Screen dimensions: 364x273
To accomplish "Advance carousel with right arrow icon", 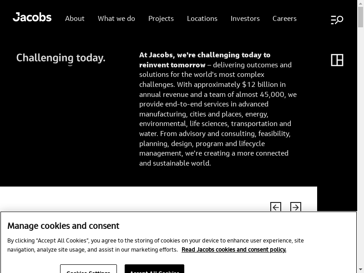I will pyautogui.click(x=296, y=207).
